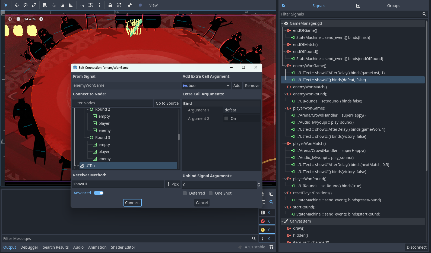The height and width of the screenshot is (253, 431).
Task: Check the One Shot option
Action: [x=211, y=193]
